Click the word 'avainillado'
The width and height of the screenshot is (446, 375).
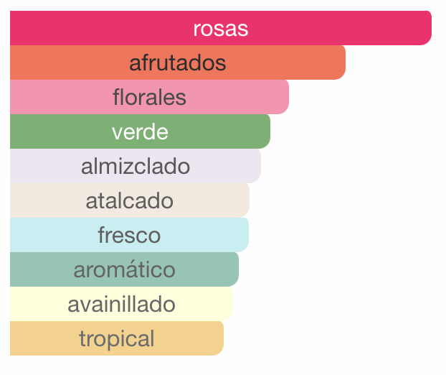121,304
